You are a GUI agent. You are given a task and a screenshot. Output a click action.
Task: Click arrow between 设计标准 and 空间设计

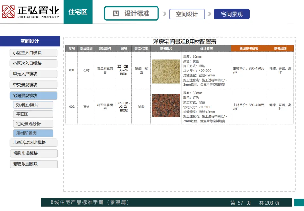pos(164,14)
